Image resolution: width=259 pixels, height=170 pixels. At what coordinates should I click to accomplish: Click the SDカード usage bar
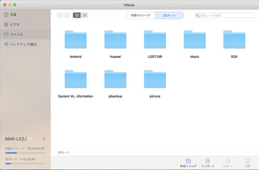click(x=25, y=164)
